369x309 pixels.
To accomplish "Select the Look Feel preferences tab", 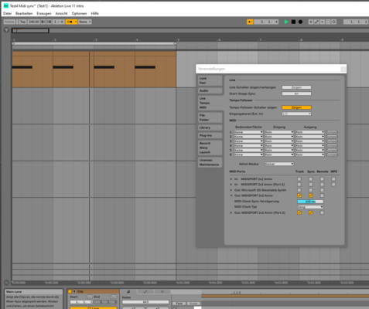I will pos(210,80).
